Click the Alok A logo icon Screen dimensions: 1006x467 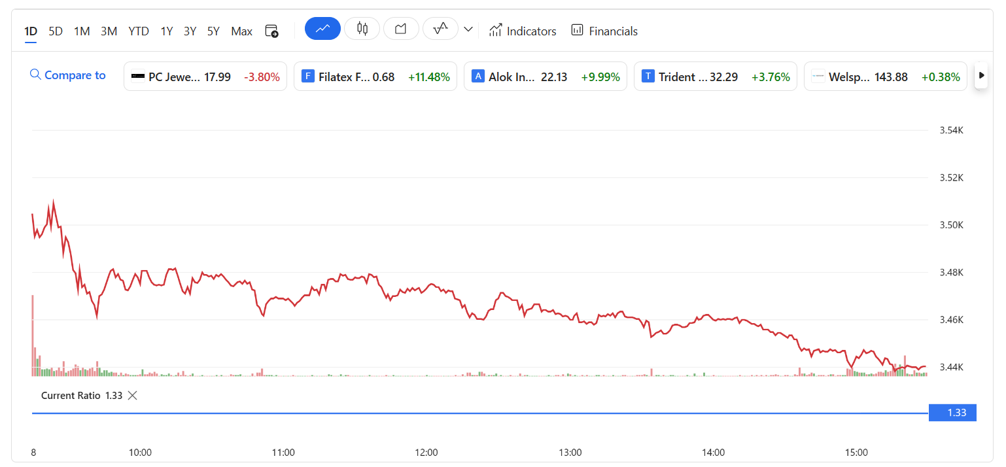[x=478, y=77]
